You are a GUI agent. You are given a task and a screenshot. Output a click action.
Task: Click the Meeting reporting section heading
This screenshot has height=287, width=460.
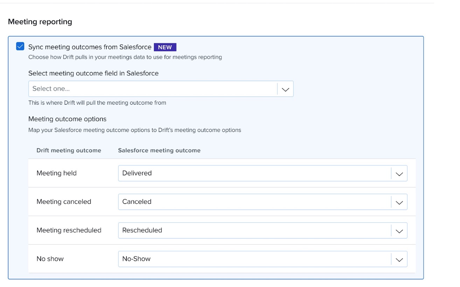[x=40, y=22]
